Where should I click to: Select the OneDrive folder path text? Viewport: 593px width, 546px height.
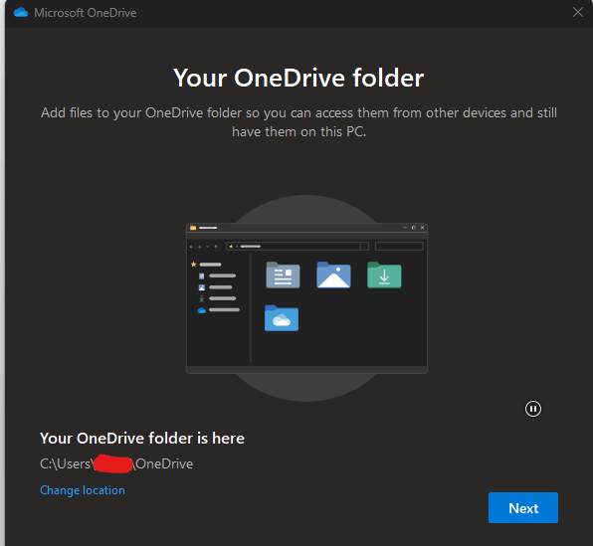pyautogui.click(x=116, y=463)
